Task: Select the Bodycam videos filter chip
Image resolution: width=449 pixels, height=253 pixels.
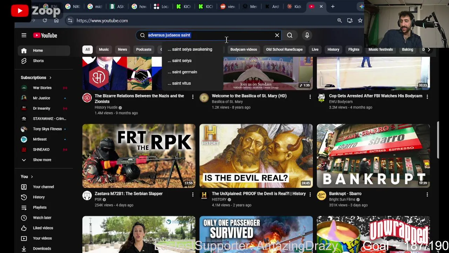Action: [x=243, y=50]
